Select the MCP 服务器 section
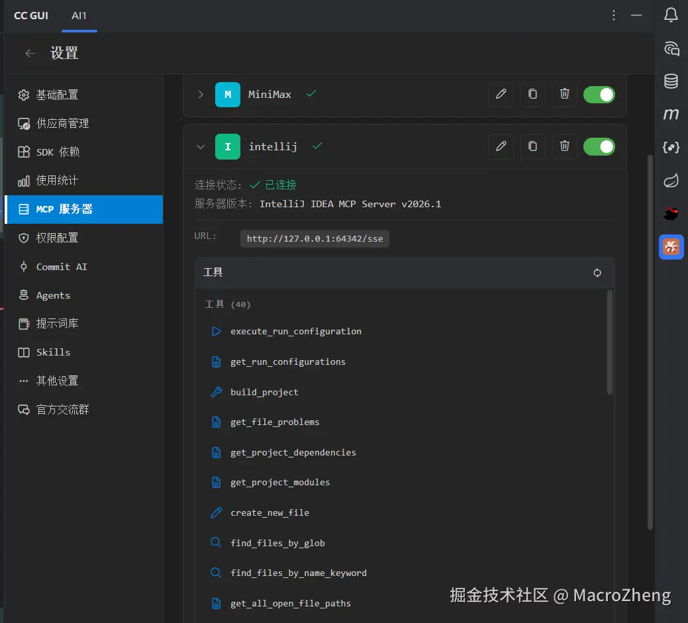Screen dimensions: 688x623 pyautogui.click(x=84, y=209)
